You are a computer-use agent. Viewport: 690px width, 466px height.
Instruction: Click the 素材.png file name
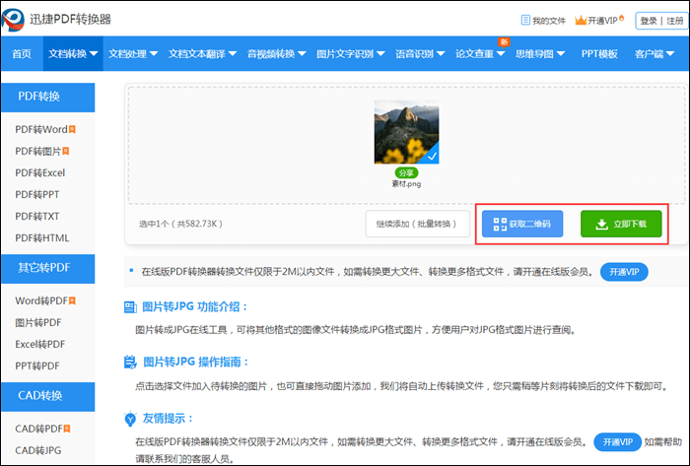tap(406, 184)
